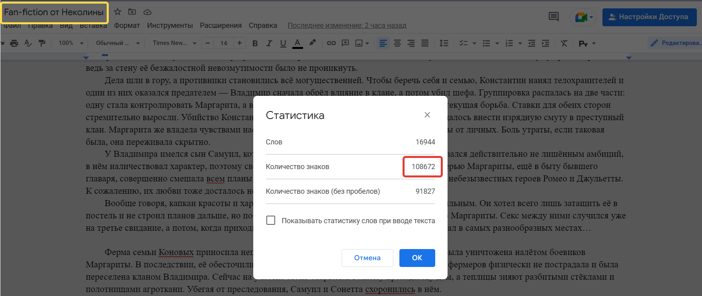
Task: Open the Инструменты menu
Action: pos(170,25)
